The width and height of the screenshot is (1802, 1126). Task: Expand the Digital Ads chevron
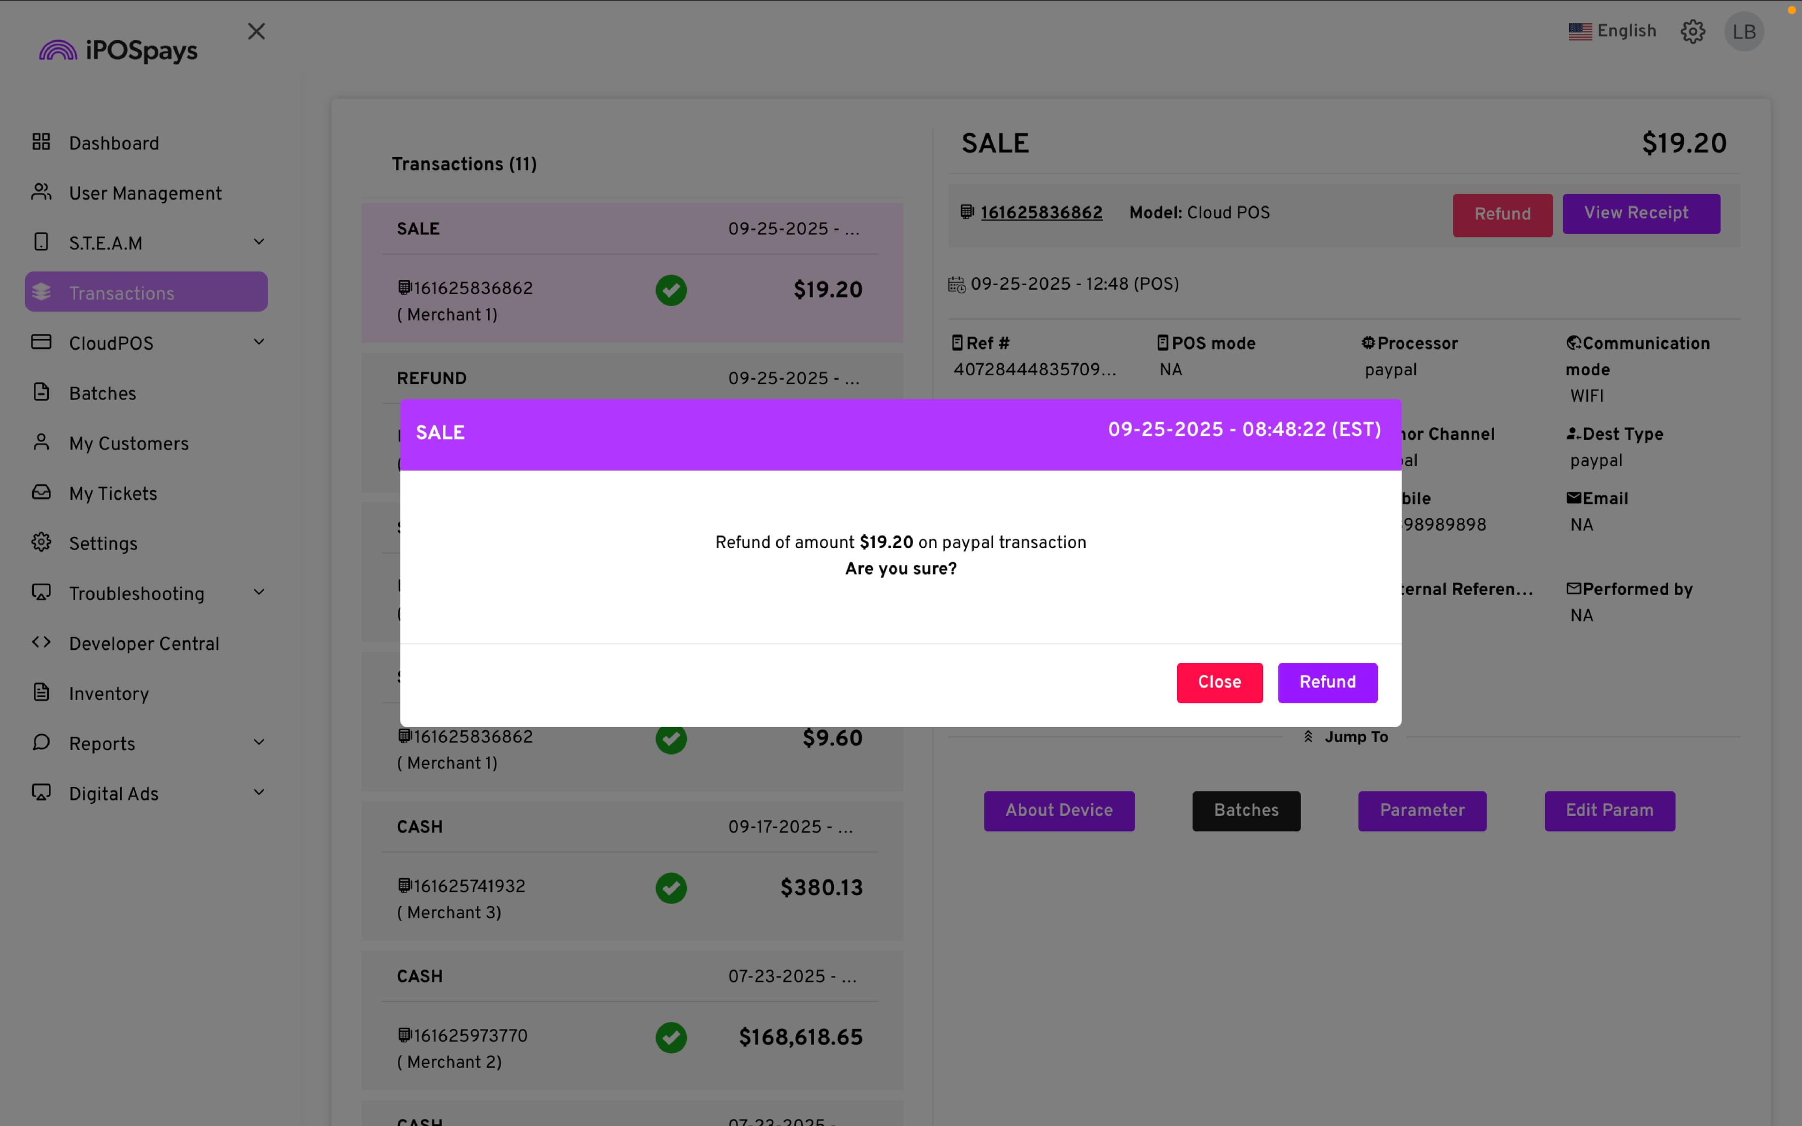[259, 792]
